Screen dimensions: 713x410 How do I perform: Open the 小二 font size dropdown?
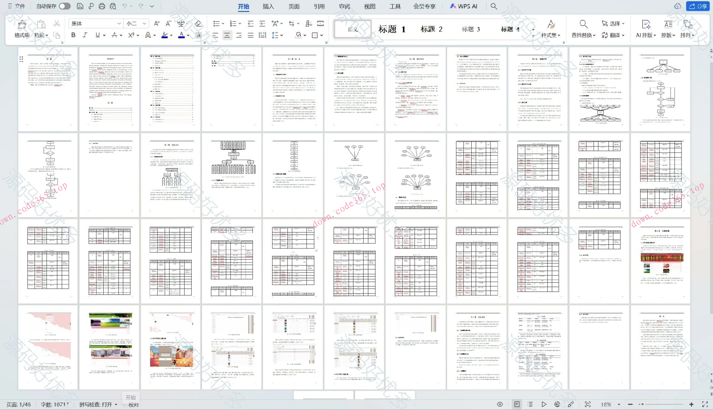(144, 23)
